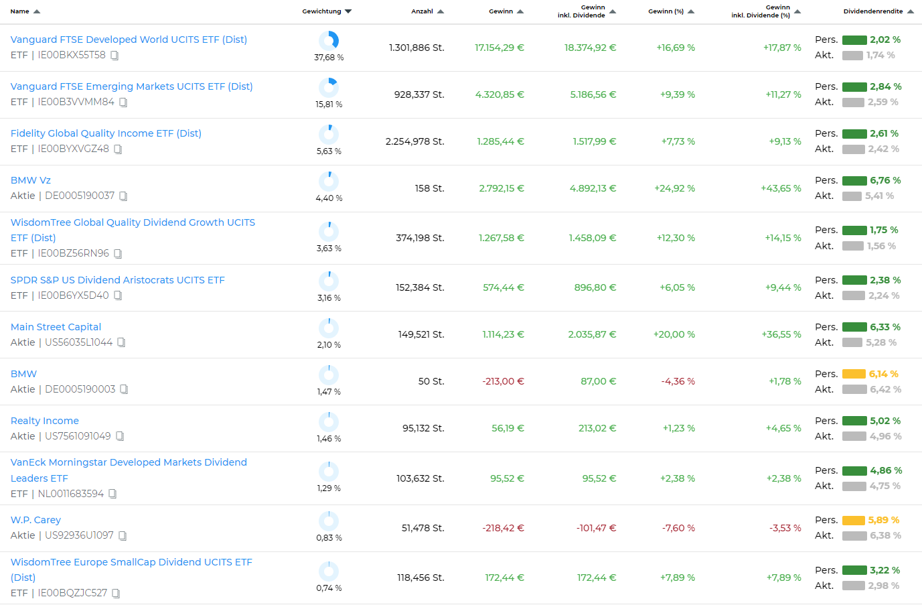Toggle the Gewichtung column sort arrow
922x605 pixels.
tap(348, 11)
